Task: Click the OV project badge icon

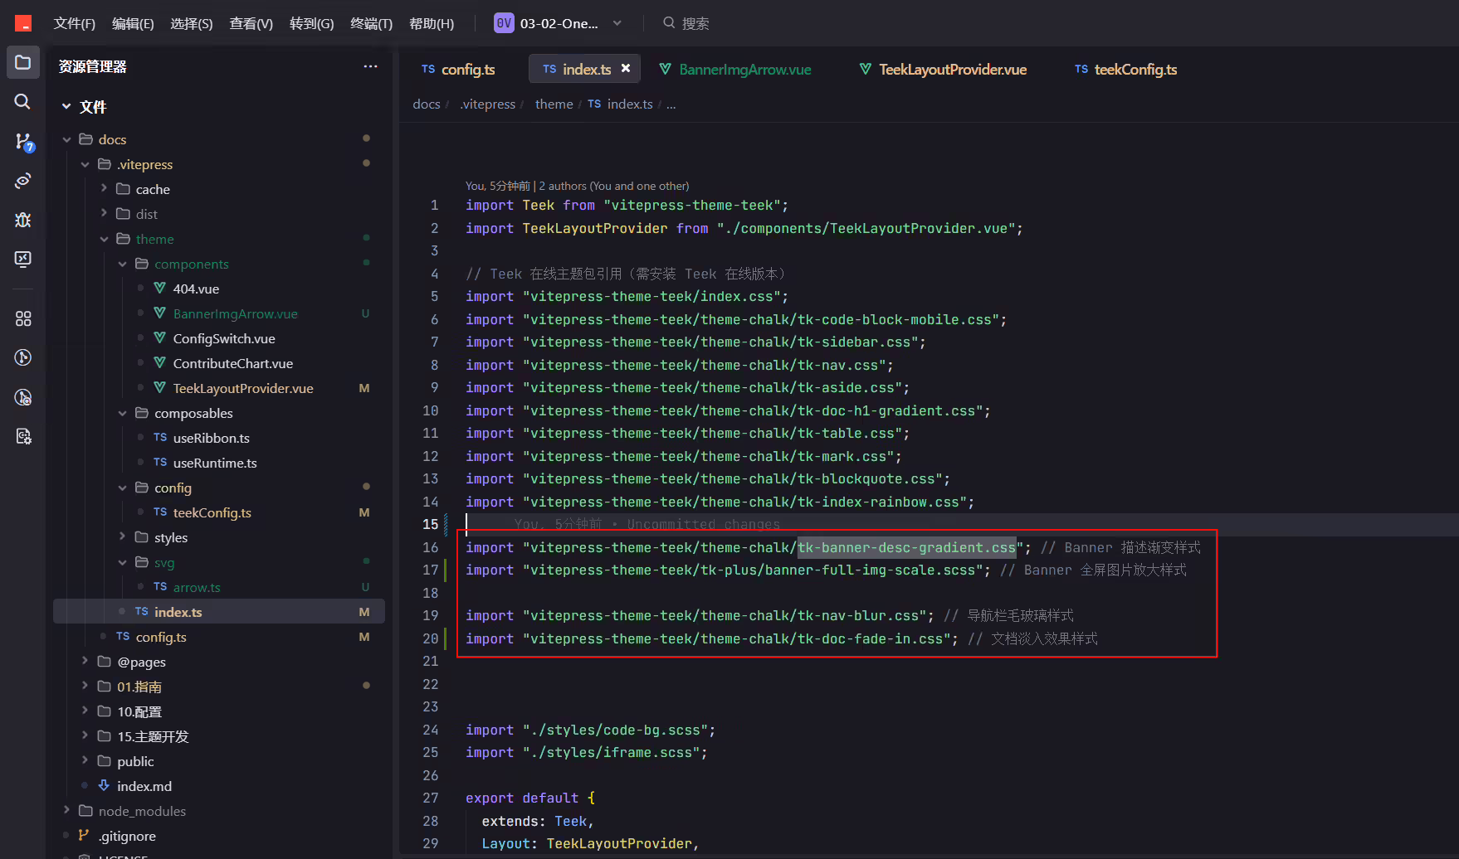Action: point(504,23)
